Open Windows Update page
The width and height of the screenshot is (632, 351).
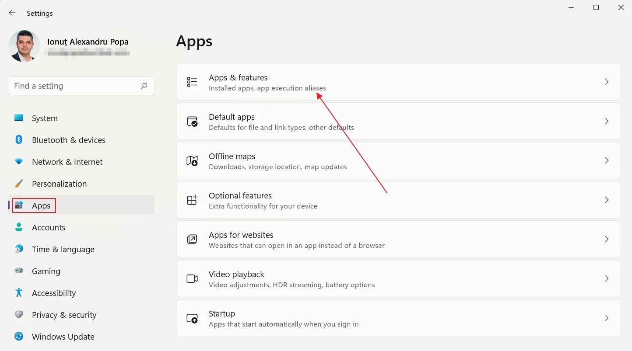[x=81, y=337]
